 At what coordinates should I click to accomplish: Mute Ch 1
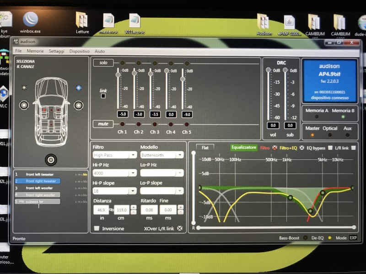click(x=122, y=124)
